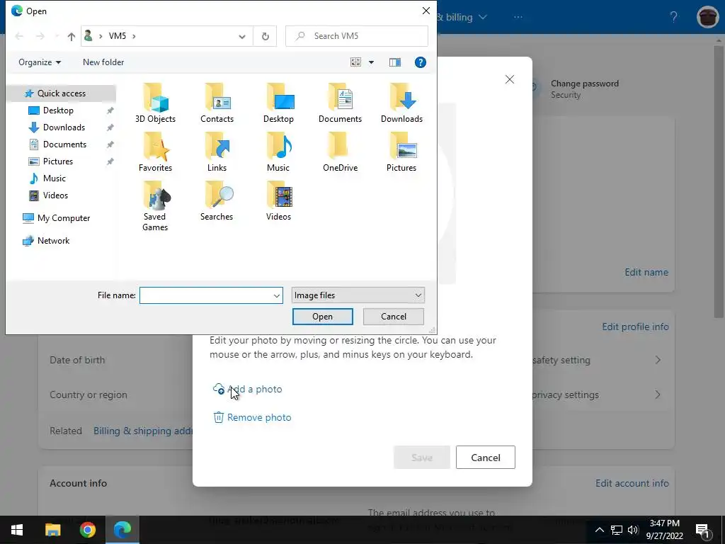
Task: Click the Back navigation arrow
Action: point(19,36)
